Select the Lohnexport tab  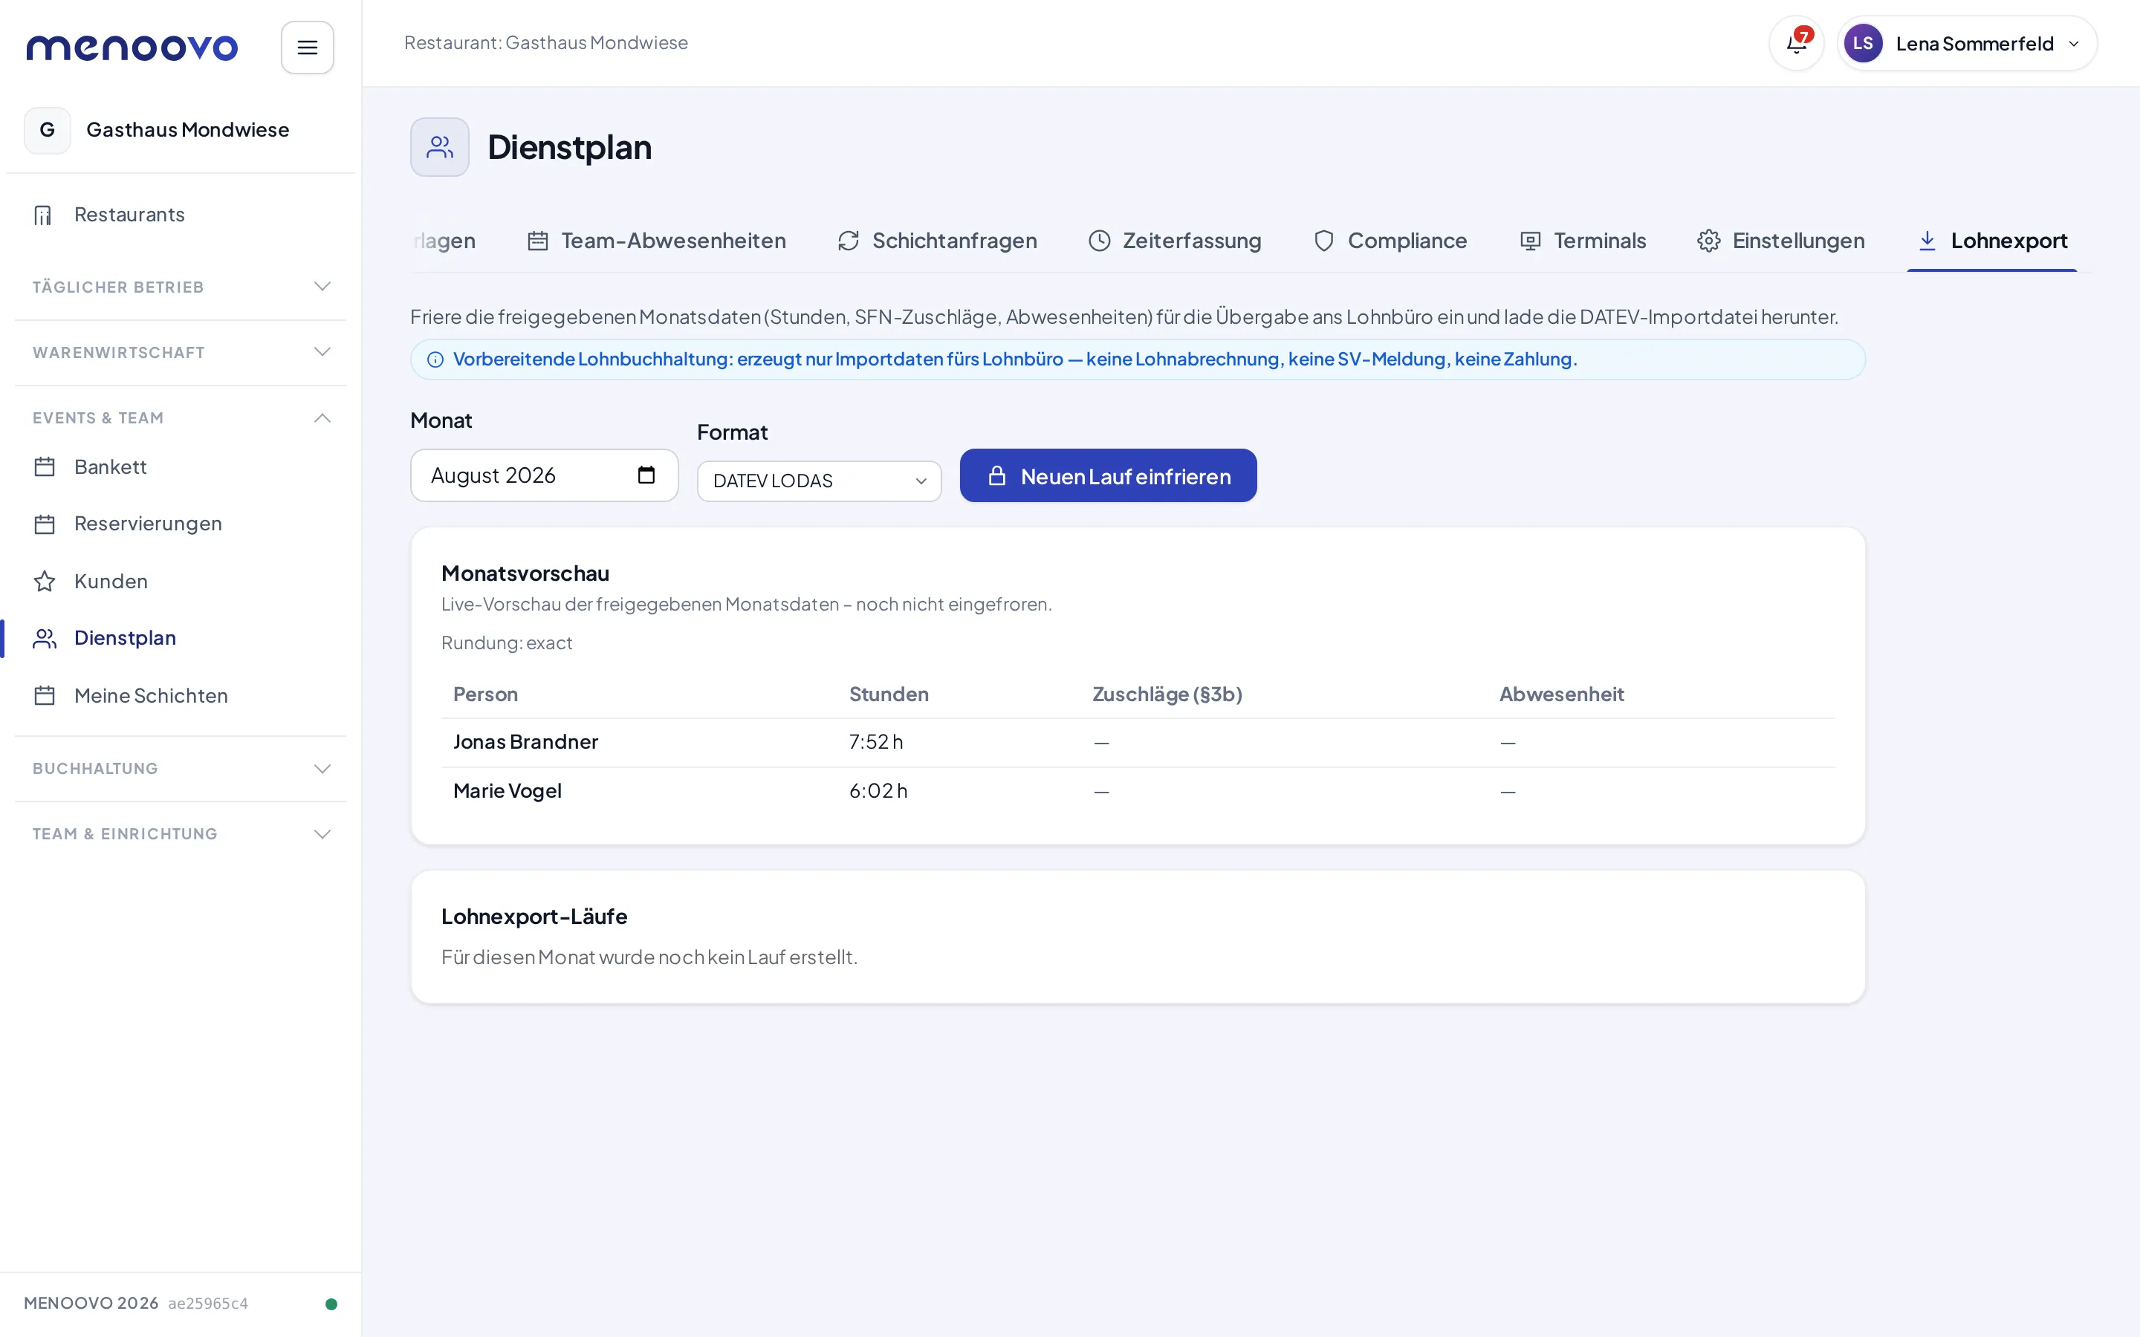[x=1991, y=241]
